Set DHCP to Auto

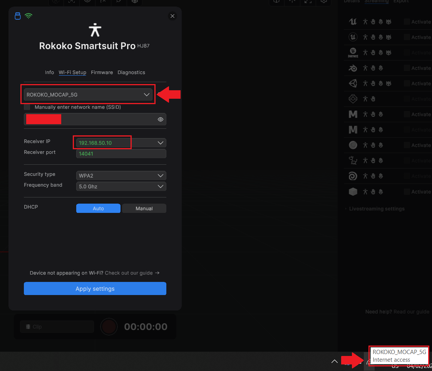98,208
